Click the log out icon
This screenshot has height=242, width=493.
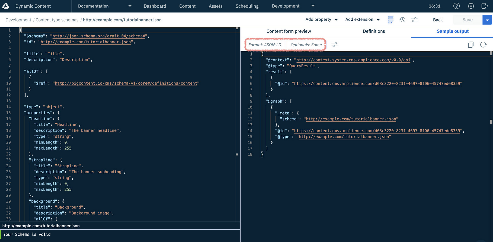click(x=485, y=6)
